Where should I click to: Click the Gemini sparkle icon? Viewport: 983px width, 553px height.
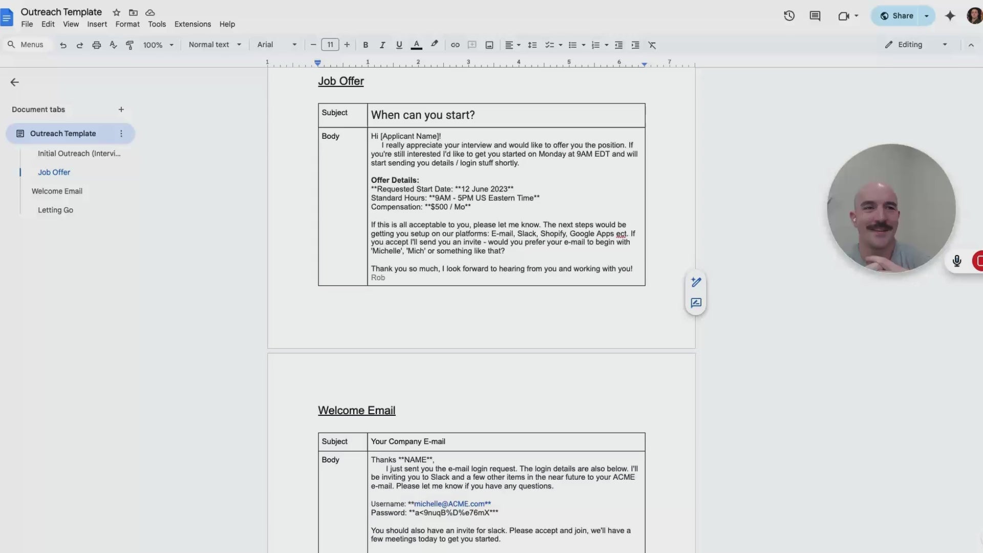tap(950, 16)
